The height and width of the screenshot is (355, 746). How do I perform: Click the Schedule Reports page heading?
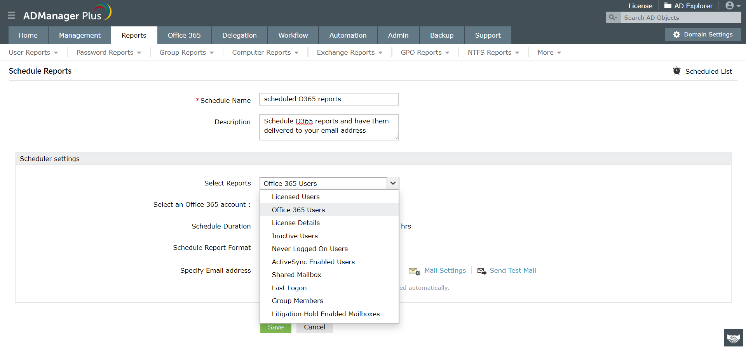click(x=40, y=71)
